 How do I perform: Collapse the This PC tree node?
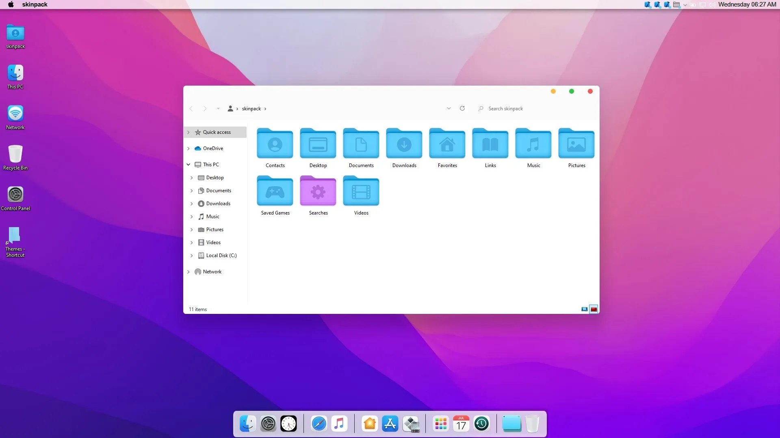(188, 165)
